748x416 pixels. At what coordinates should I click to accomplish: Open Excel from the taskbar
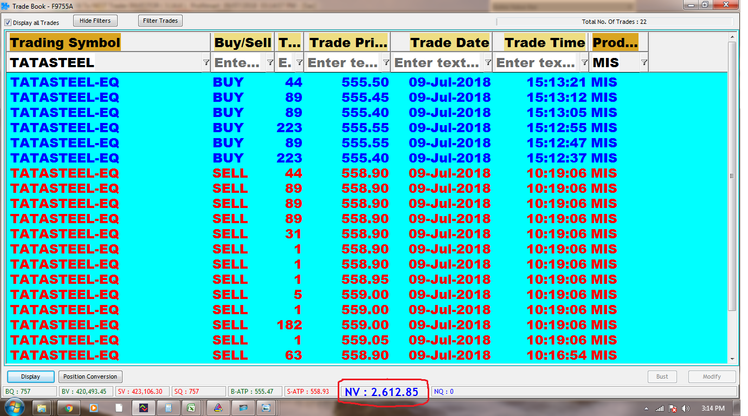click(x=192, y=408)
